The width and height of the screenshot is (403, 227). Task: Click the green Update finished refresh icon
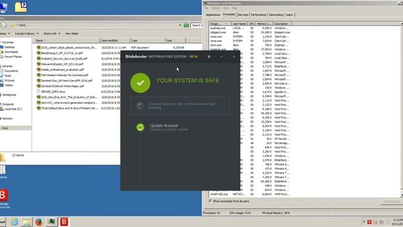pyautogui.click(x=140, y=127)
